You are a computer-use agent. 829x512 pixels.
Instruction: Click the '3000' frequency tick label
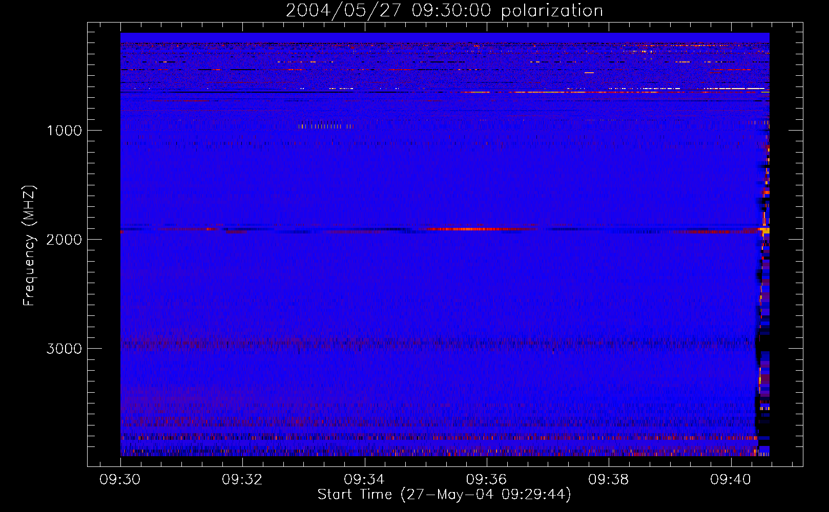pos(65,349)
